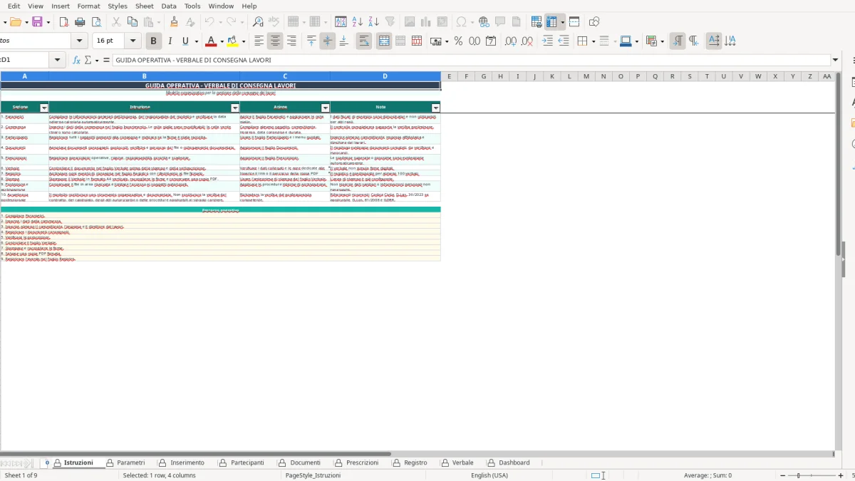Click English (USA) language in status bar
The width and height of the screenshot is (855, 481).
[489, 475]
